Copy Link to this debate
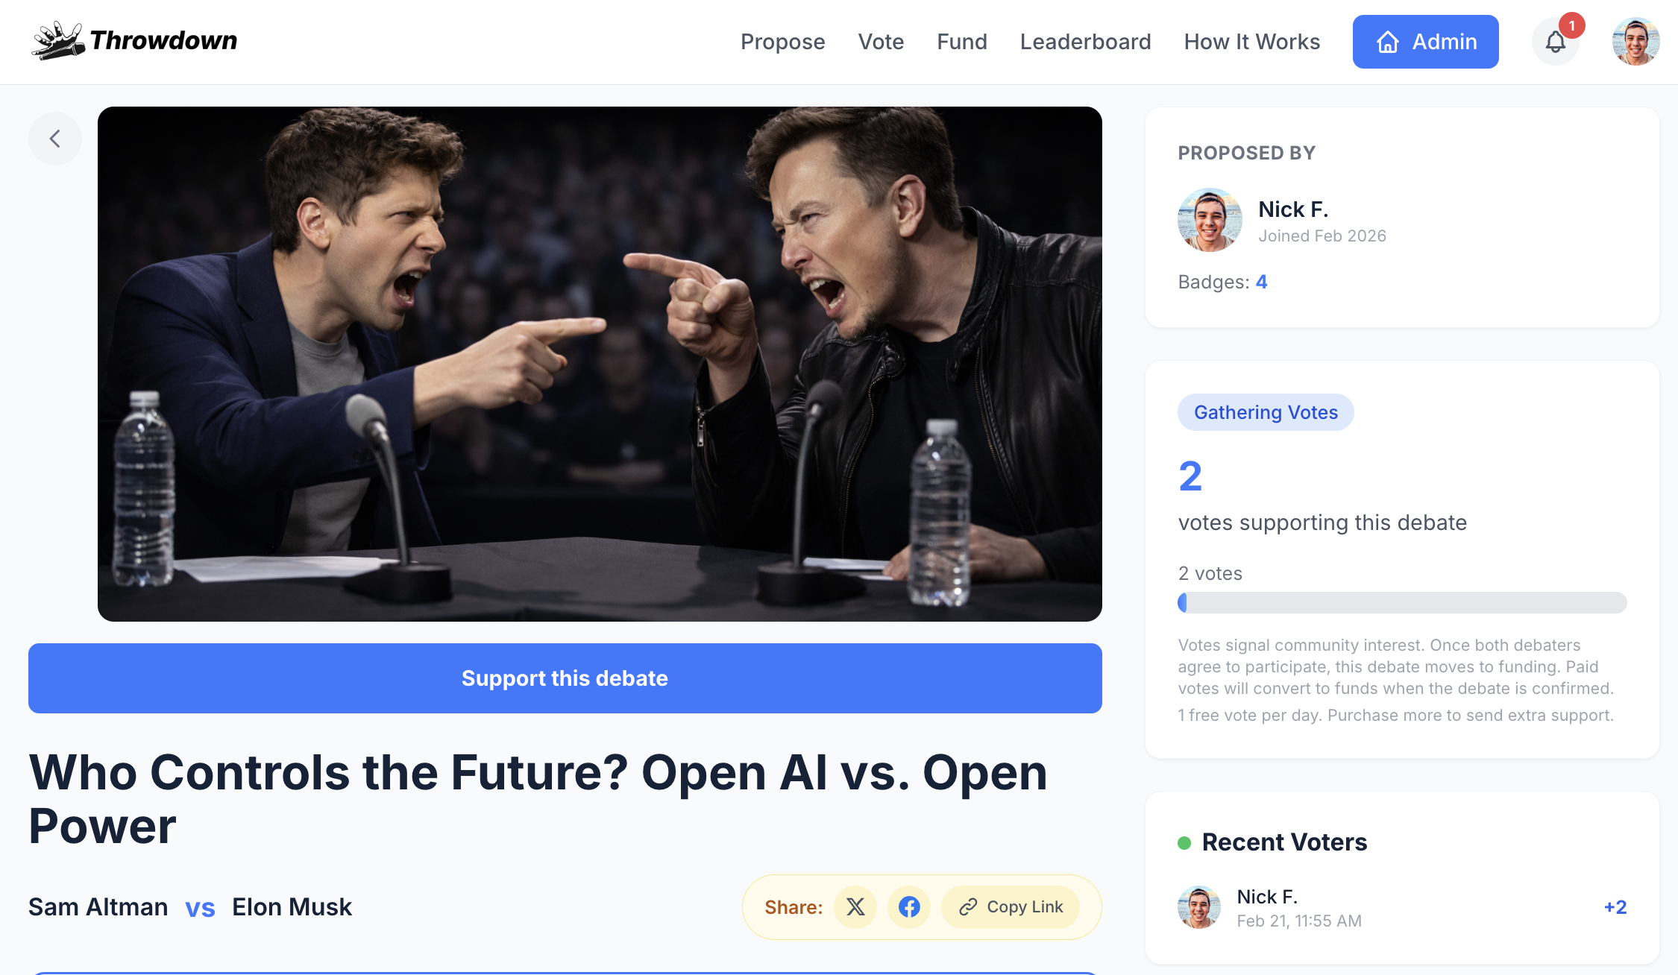1678x975 pixels. pyautogui.click(x=1011, y=907)
